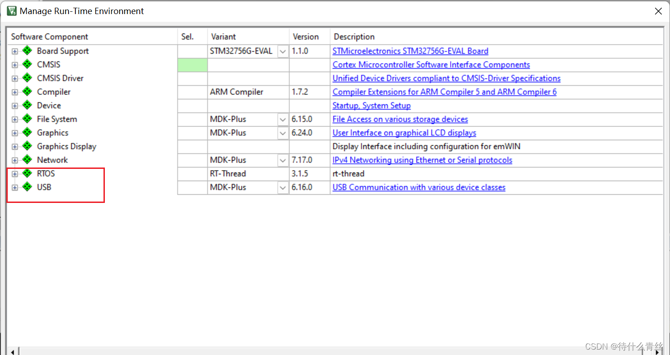Screen dimensions: 670x355
Task: Click the horizontal scrollbar left arrow
Action: pos(13,351)
